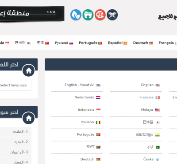
Task: Click the 460 advertisement zone banner
Action: tap(32, 14)
